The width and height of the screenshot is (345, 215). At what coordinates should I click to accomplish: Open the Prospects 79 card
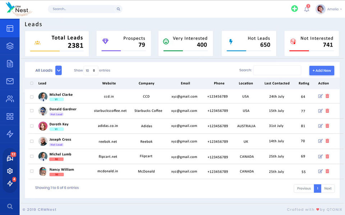tap(124, 44)
